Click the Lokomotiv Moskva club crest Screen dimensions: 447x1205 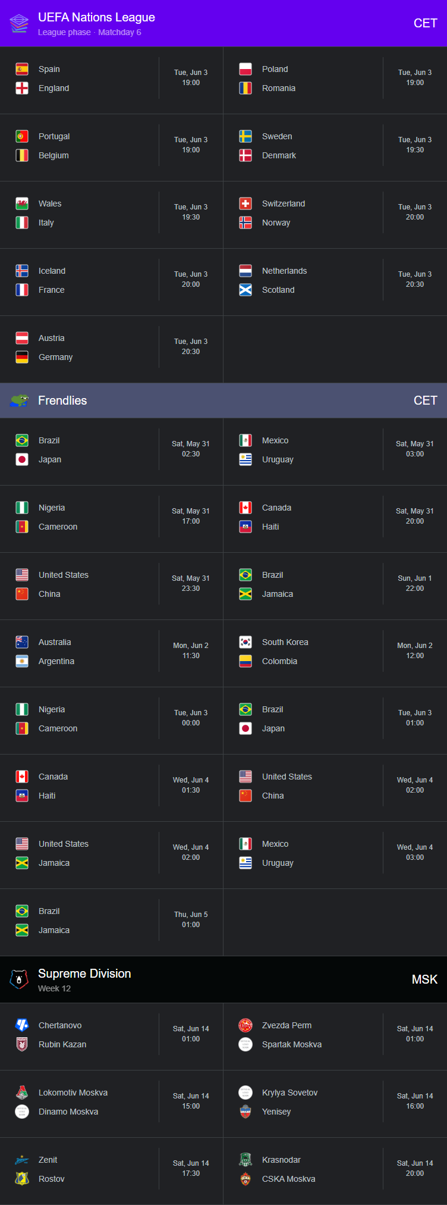(x=22, y=1093)
